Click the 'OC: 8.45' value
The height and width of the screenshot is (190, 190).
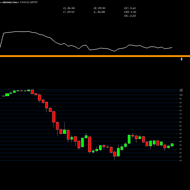click(130, 8)
